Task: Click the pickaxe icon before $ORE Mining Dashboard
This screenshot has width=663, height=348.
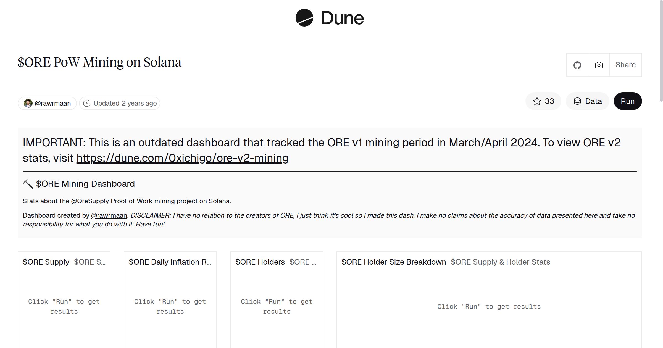Action: [x=28, y=183]
